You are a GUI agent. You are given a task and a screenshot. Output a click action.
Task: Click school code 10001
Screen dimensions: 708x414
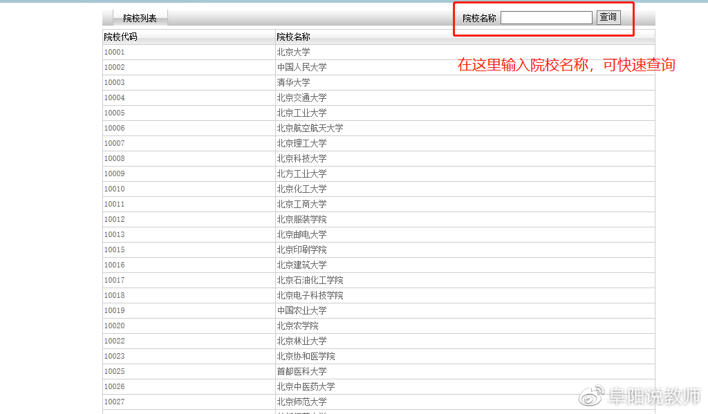(114, 52)
